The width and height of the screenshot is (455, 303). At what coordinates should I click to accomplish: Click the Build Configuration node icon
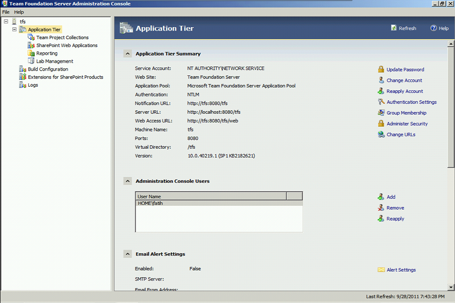coord(23,69)
